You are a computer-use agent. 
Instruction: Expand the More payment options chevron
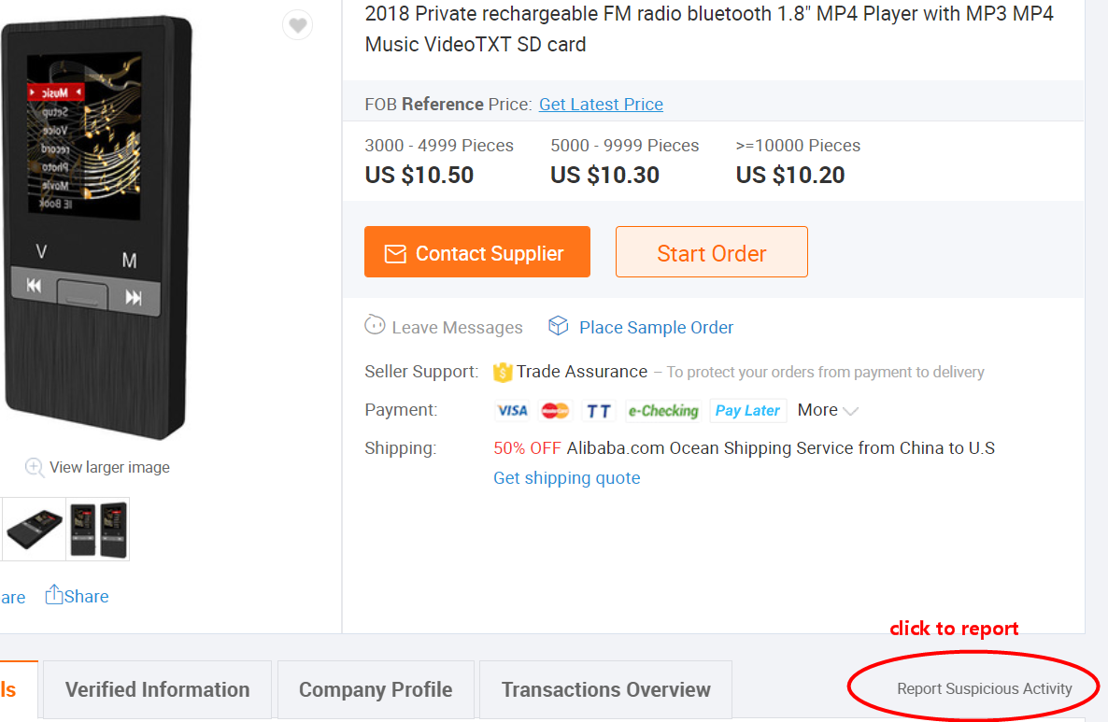[850, 411]
